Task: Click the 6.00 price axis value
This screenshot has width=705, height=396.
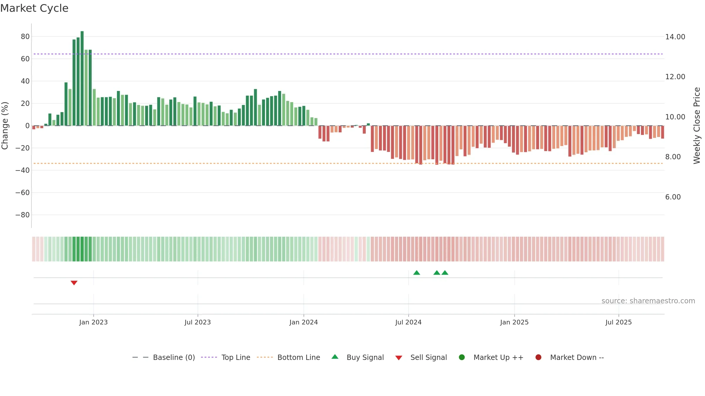Action: click(673, 197)
